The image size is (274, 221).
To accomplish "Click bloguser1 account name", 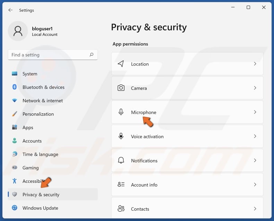I will pyautogui.click(x=42, y=29).
